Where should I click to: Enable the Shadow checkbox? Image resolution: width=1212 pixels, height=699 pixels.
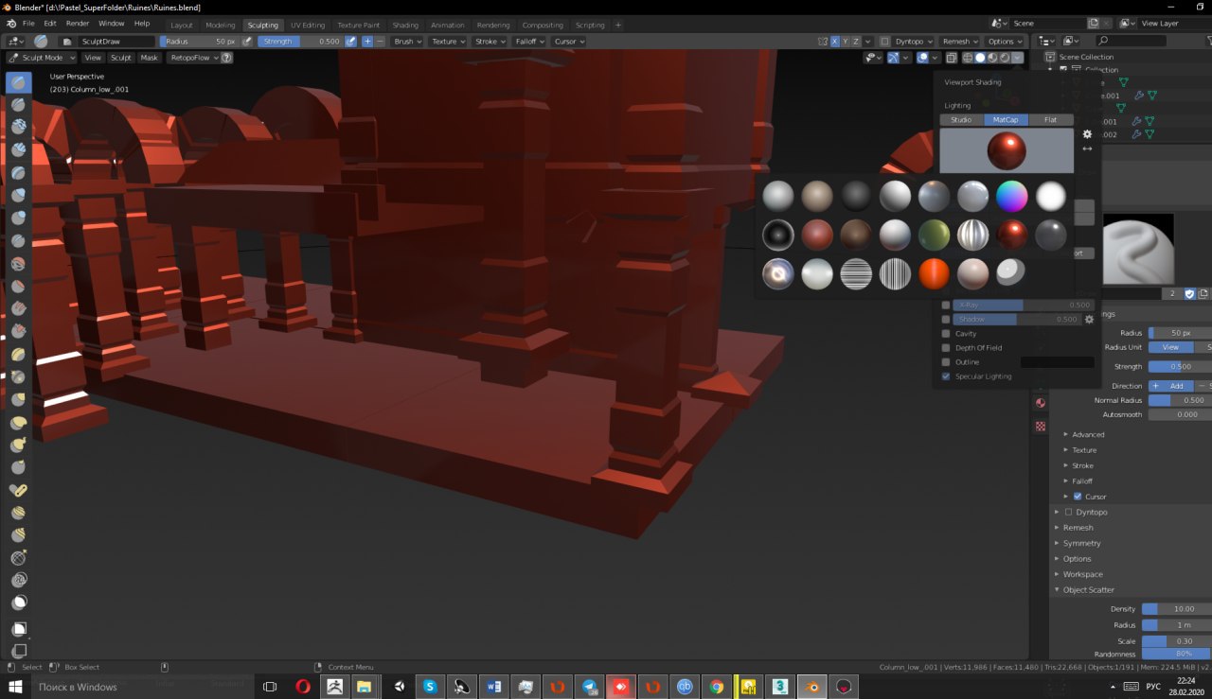coord(946,320)
